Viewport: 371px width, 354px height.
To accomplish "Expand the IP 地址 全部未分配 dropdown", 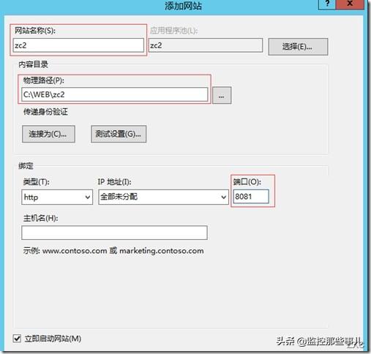I will click(x=163, y=197).
